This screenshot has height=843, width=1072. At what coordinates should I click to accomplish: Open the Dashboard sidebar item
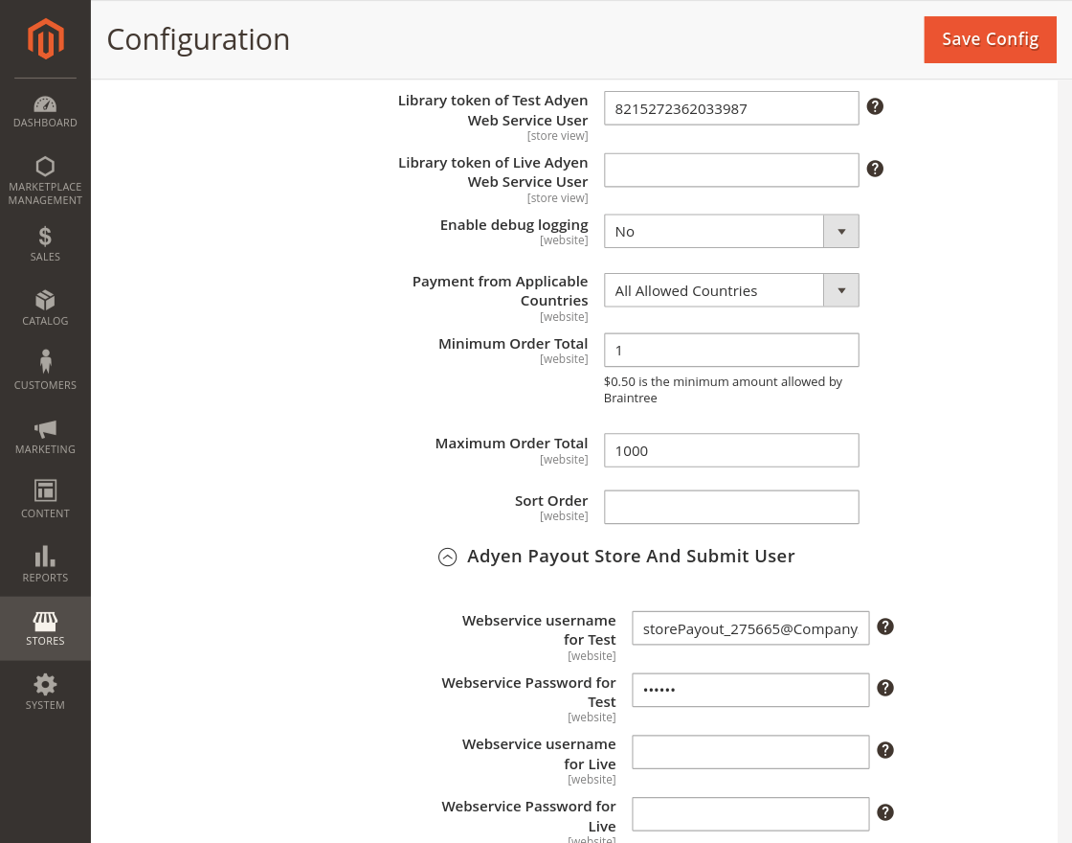click(45, 112)
